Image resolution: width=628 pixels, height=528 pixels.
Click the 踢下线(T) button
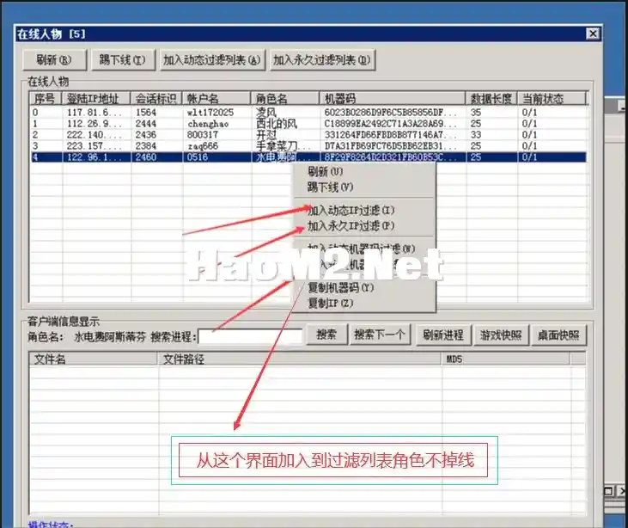tap(123, 60)
